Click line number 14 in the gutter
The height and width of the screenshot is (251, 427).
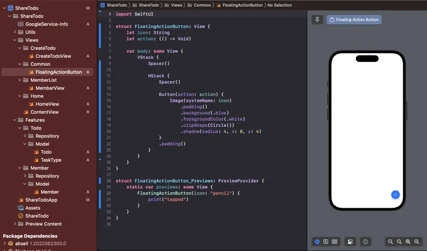[x=109, y=95]
